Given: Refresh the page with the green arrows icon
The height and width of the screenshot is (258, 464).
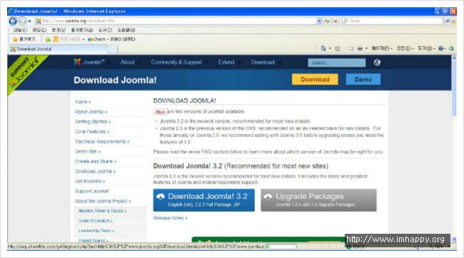Looking at the screenshot, I should pos(327,21).
